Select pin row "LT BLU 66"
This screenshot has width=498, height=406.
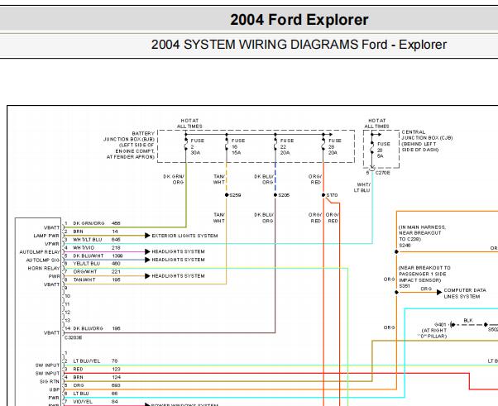(x=95, y=394)
